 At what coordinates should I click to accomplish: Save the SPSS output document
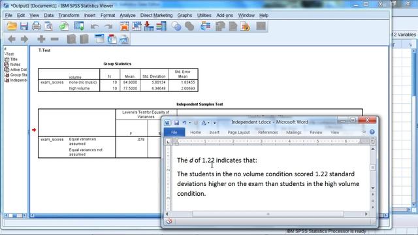pyautogui.click(x=24, y=26)
